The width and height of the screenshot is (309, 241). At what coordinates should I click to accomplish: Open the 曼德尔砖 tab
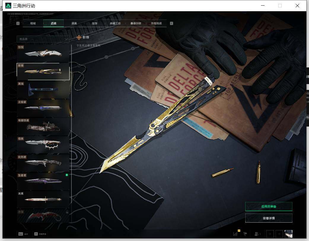(x=136, y=23)
